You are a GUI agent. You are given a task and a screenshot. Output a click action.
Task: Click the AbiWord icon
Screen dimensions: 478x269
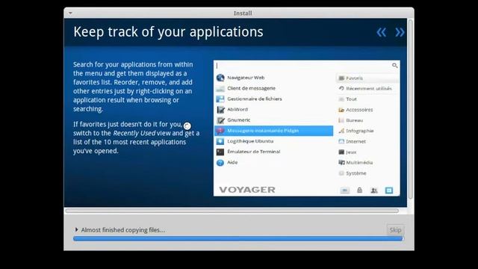(220, 110)
